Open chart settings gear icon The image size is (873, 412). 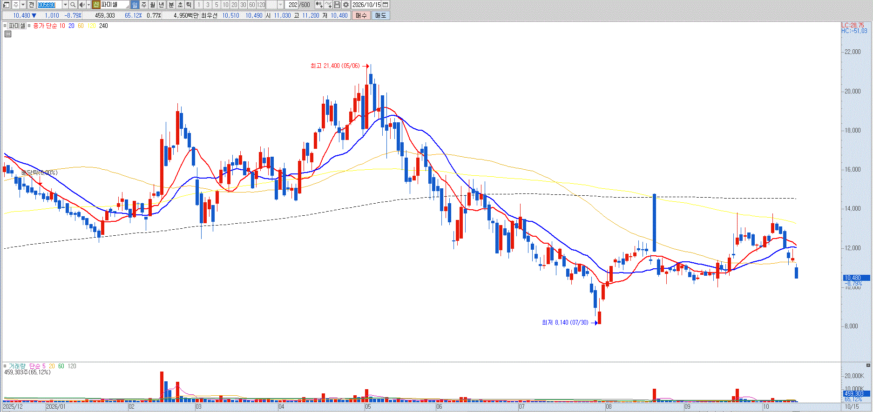point(346,5)
